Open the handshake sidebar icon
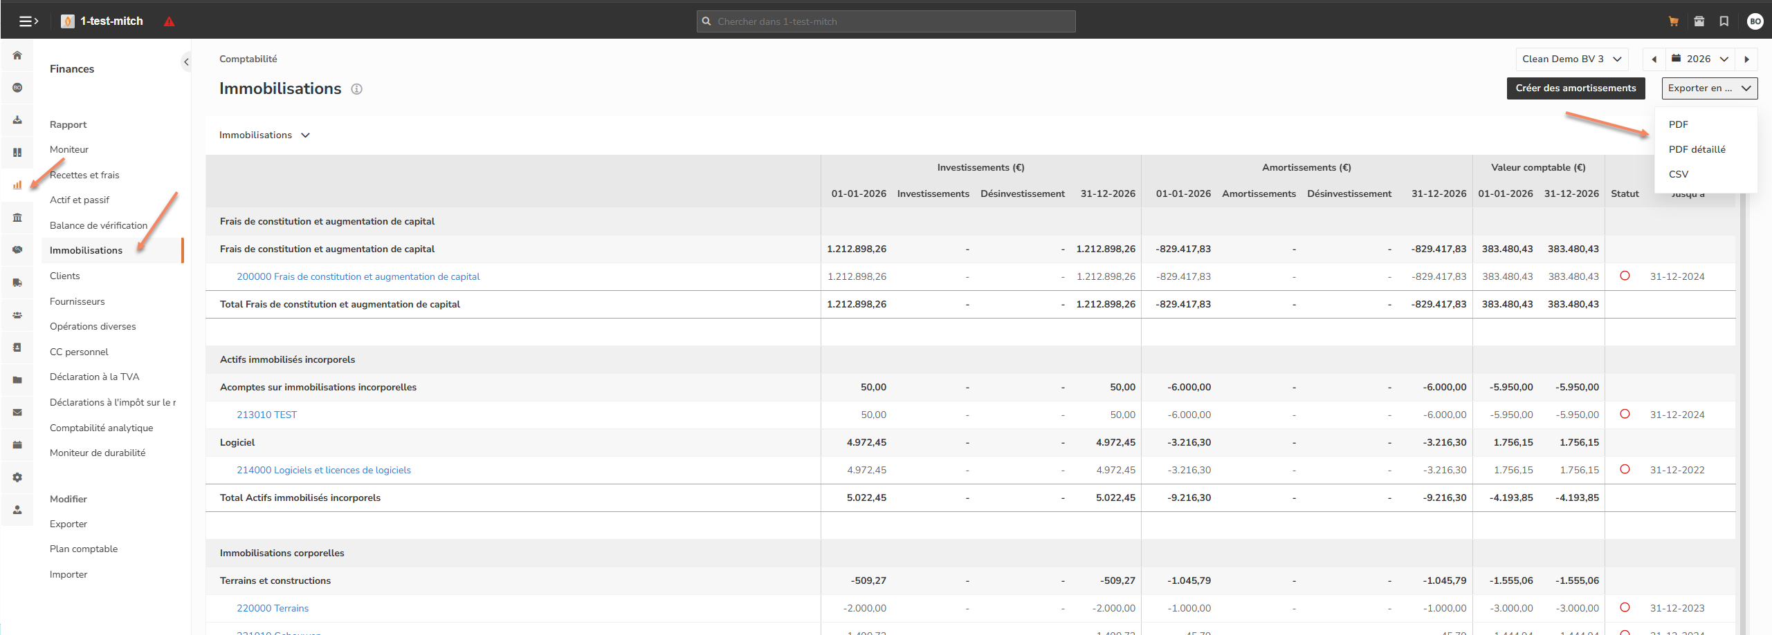The image size is (1772, 635). coord(17,249)
